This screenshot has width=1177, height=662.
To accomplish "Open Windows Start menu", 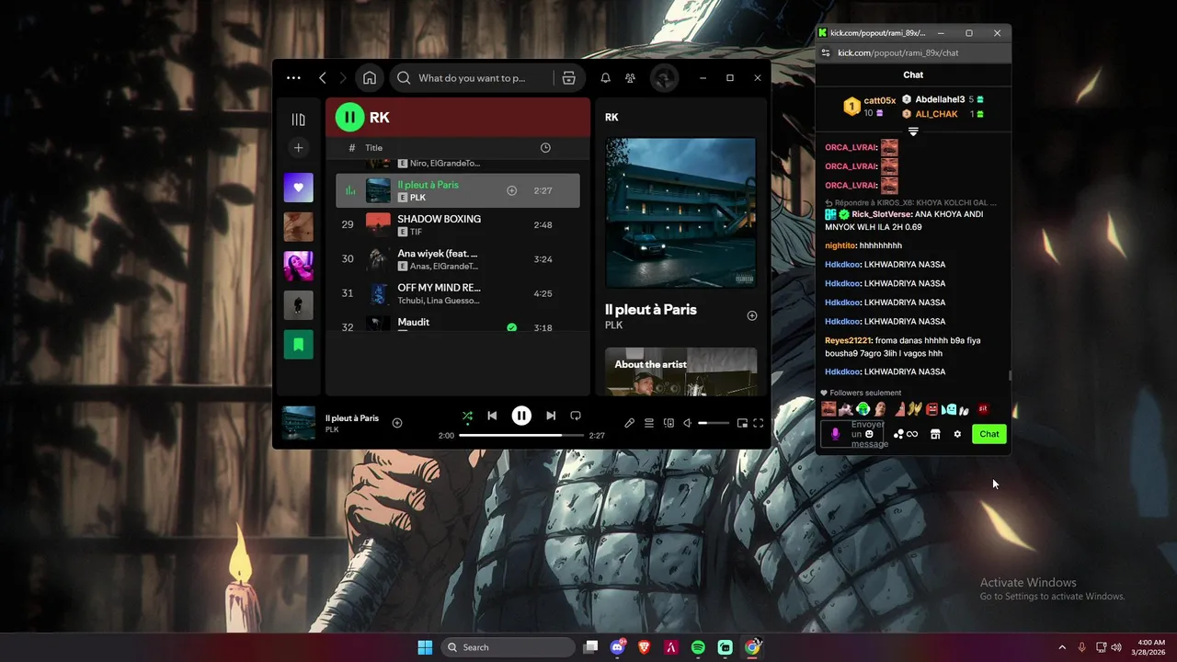I will [x=425, y=647].
